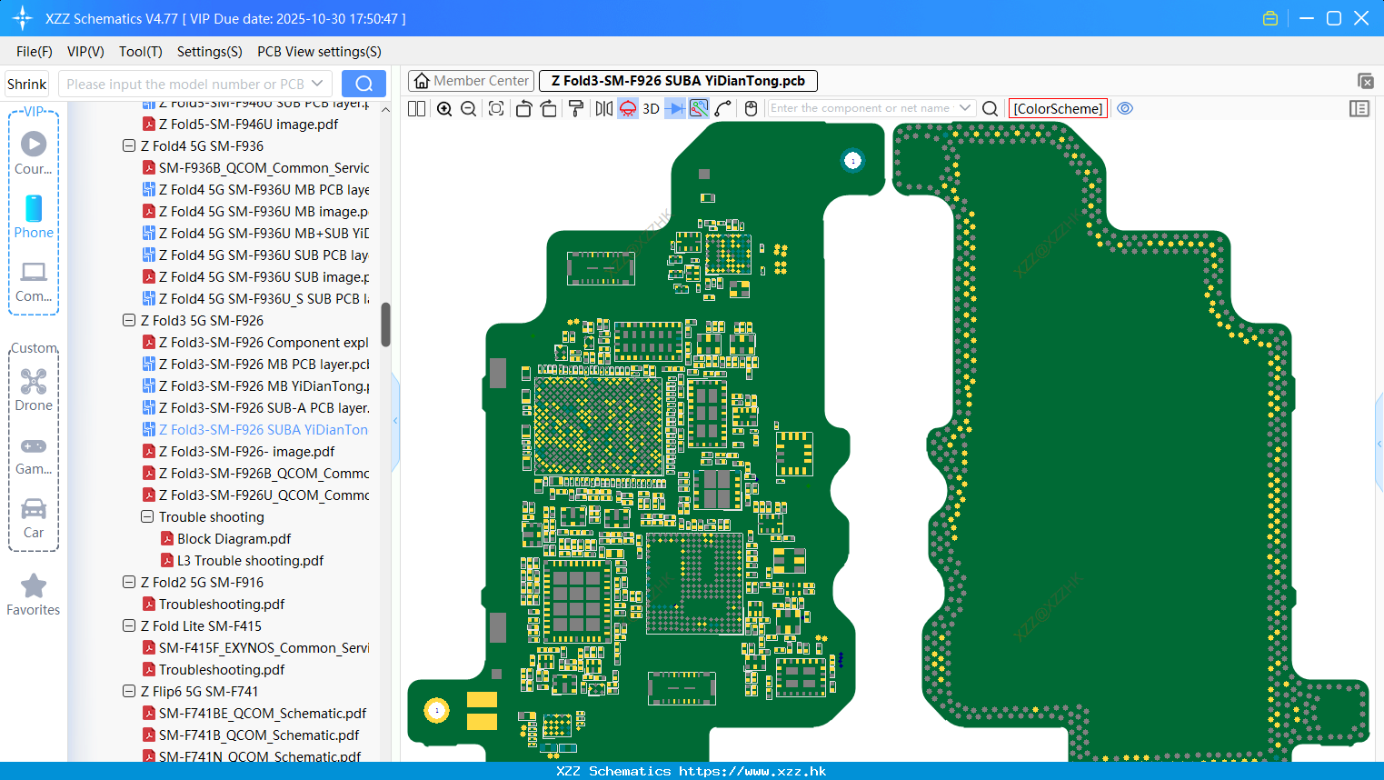This screenshot has width=1384, height=780.
Task: Open Z Fold3-SM-F926- image.pdf
Action: tap(238, 451)
